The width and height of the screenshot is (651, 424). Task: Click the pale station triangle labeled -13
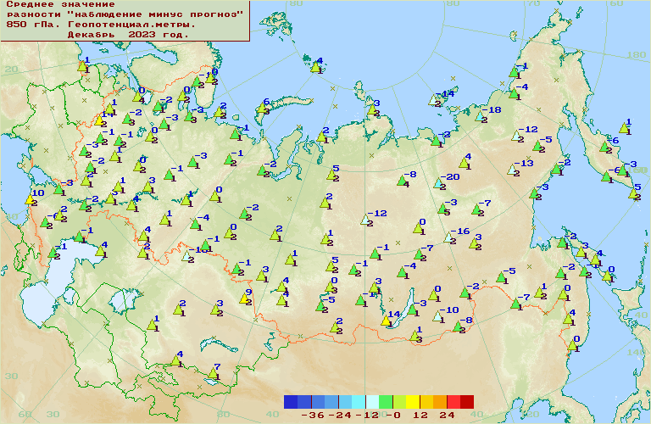(x=512, y=170)
